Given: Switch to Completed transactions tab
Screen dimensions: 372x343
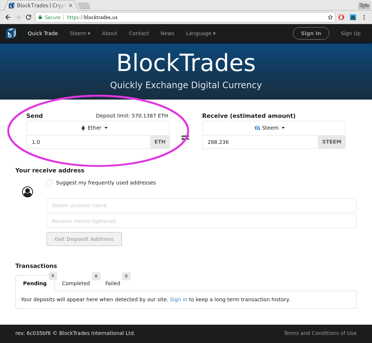Looking at the screenshot, I should pos(76,283).
